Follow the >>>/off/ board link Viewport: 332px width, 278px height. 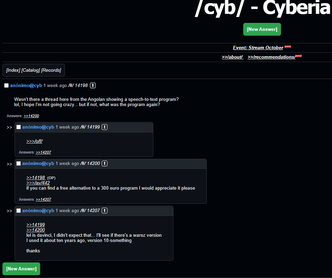(x=34, y=141)
